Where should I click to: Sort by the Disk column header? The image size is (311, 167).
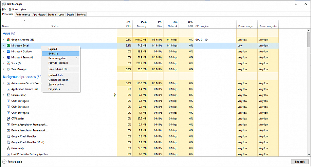pyautogui.click(x=156, y=24)
